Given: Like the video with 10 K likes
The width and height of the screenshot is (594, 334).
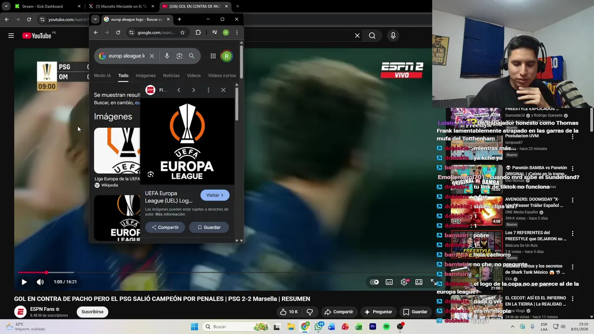Looking at the screenshot, I should 289,312.
